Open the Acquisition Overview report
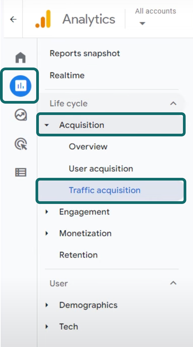Image resolution: width=193 pixels, height=347 pixels. point(88,146)
